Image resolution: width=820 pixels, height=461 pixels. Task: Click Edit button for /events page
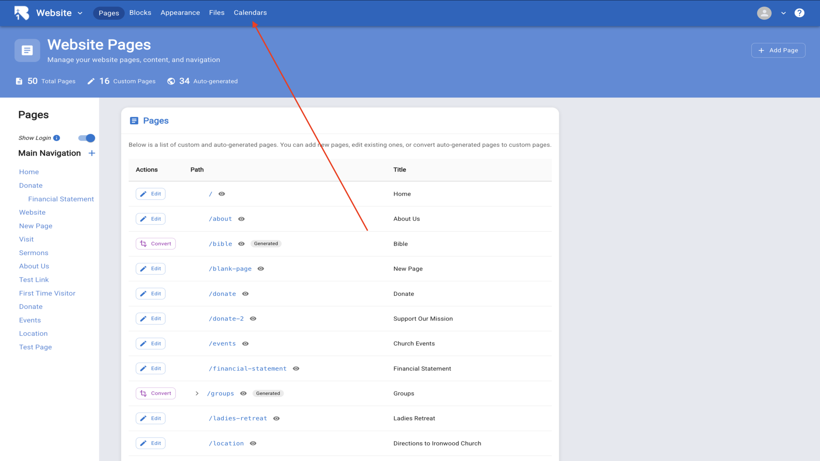[150, 344]
